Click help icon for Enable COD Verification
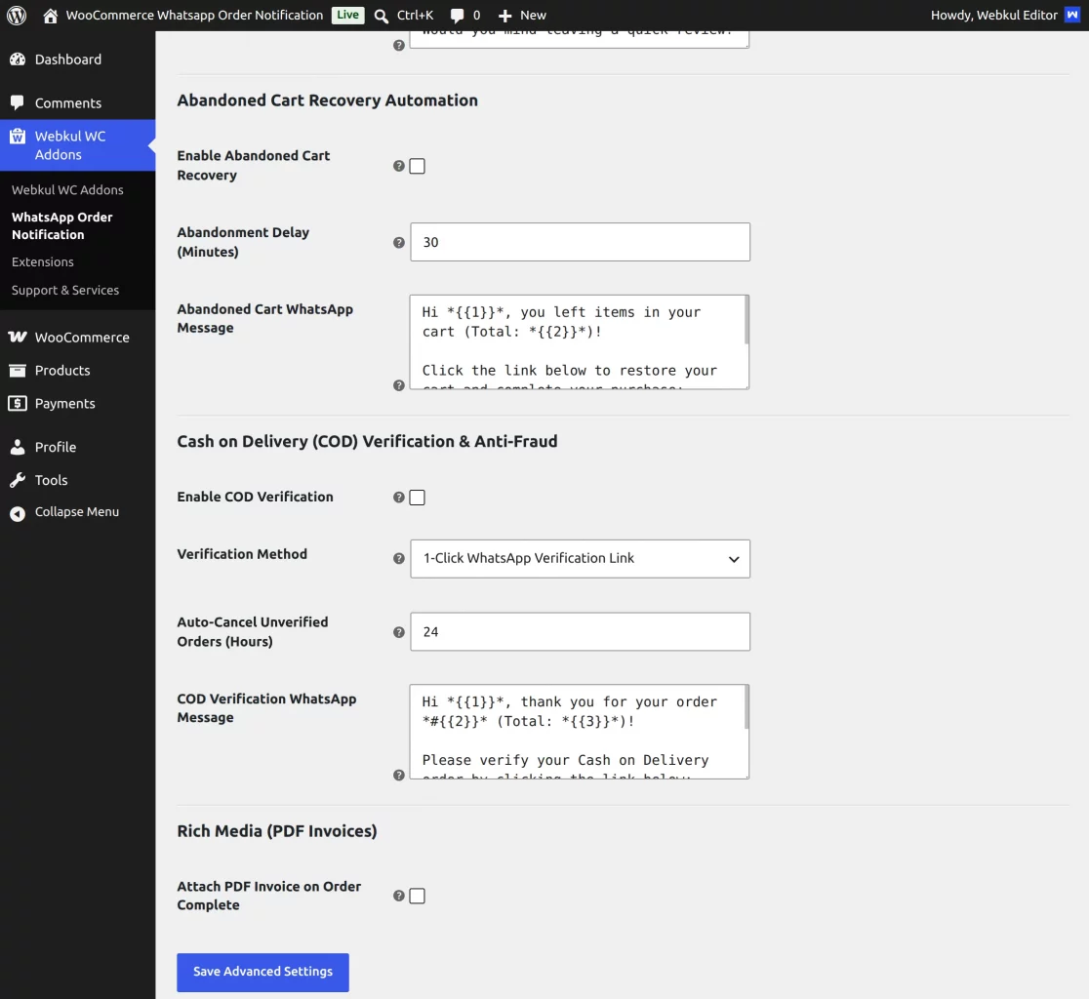This screenshot has height=999, width=1089. (399, 498)
